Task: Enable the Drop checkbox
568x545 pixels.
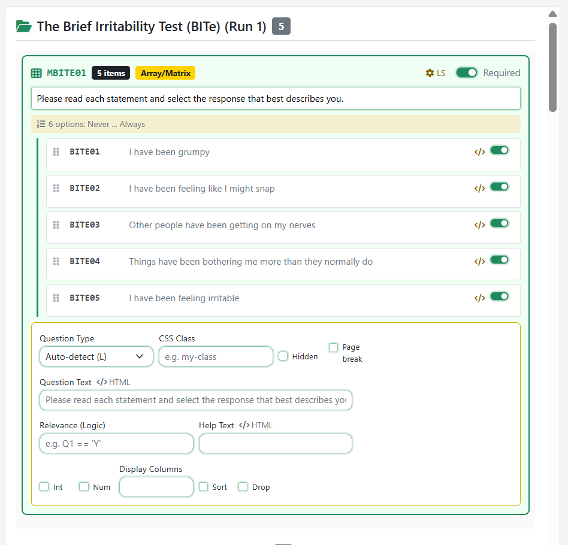Action: [243, 487]
